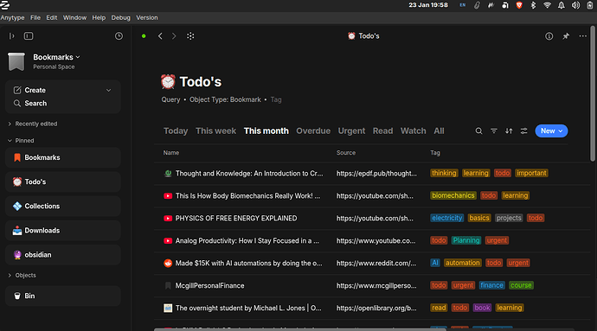This screenshot has width=597, height=331.
Task: Switch to the Today view
Action: [x=176, y=130]
